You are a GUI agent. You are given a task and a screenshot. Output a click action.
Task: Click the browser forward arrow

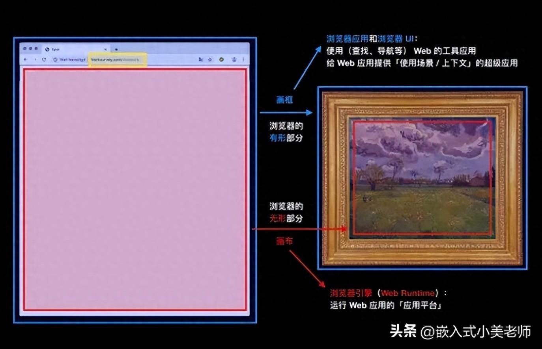pos(36,59)
